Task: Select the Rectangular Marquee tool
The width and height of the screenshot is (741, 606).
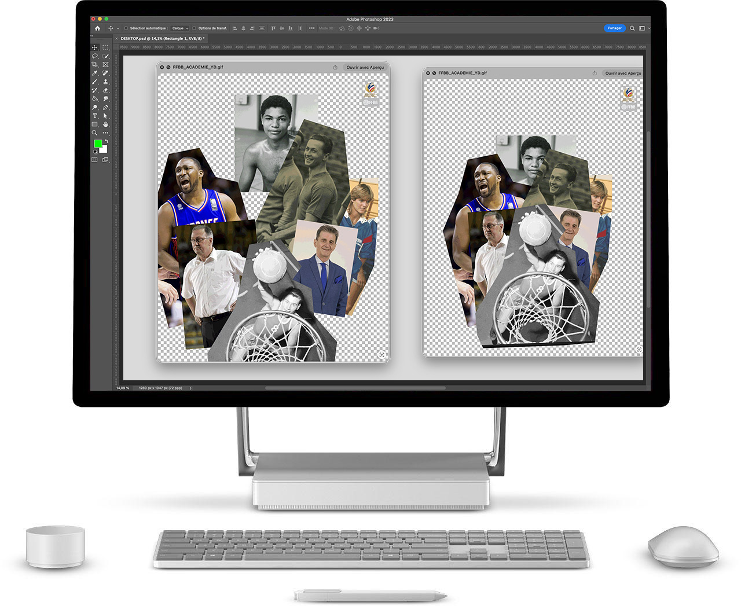Action: (105, 47)
